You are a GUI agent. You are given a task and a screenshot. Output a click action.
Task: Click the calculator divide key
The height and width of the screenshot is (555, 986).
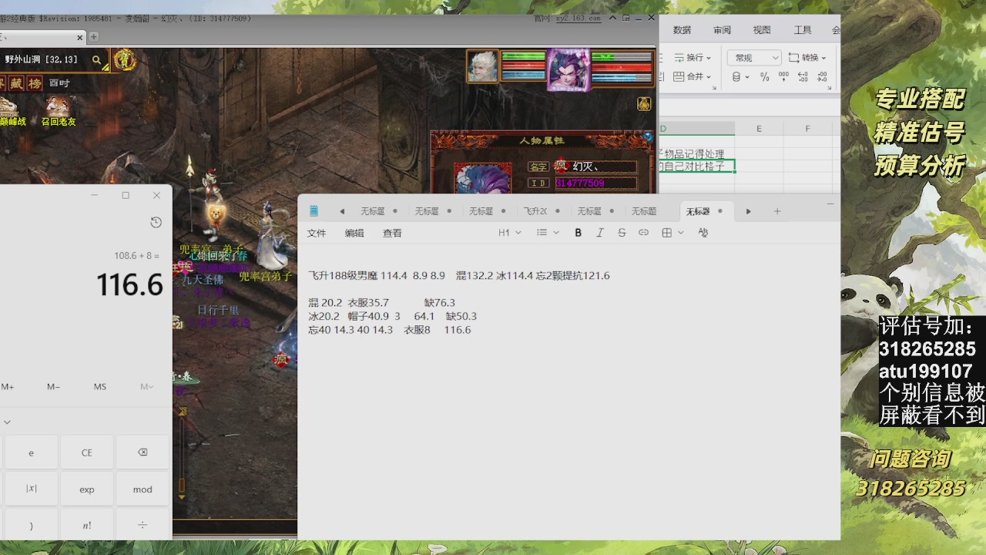[x=143, y=526]
